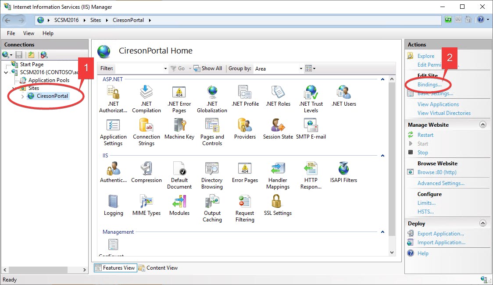Open the .NET Compilation feature
The height and width of the screenshot is (285, 493).
click(146, 99)
